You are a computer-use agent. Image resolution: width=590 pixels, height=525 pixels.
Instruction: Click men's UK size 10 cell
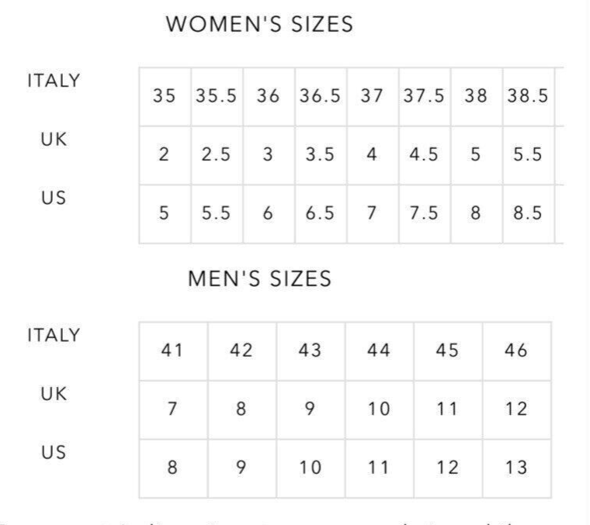tap(380, 409)
